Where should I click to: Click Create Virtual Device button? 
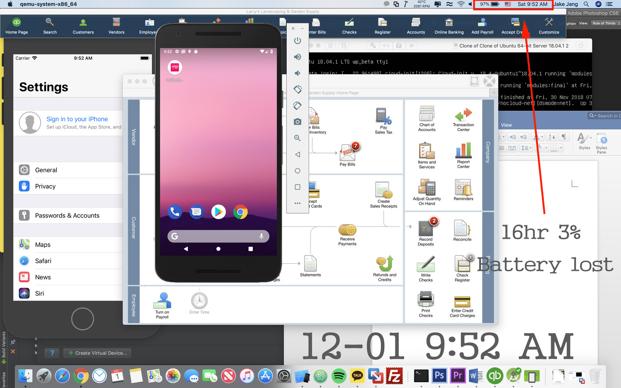[x=98, y=353]
